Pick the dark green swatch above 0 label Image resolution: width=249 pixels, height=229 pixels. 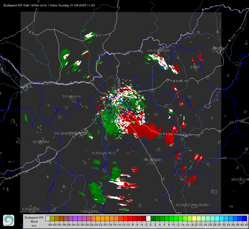tap(153, 218)
